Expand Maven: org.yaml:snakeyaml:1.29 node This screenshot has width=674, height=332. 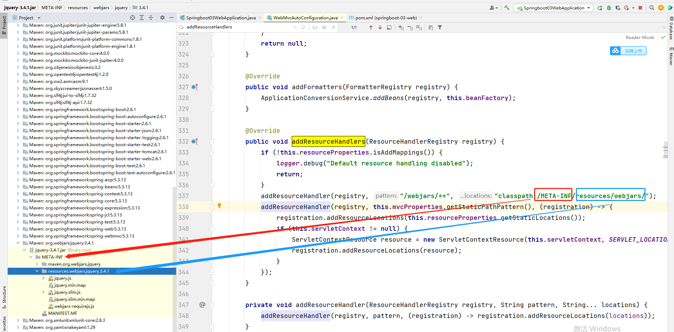click(x=18, y=327)
